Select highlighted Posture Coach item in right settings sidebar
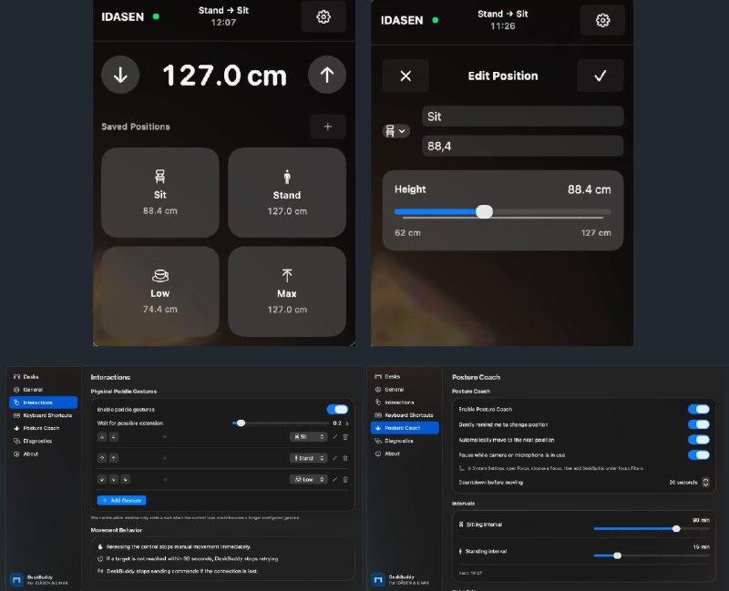729x591 pixels. pos(405,427)
